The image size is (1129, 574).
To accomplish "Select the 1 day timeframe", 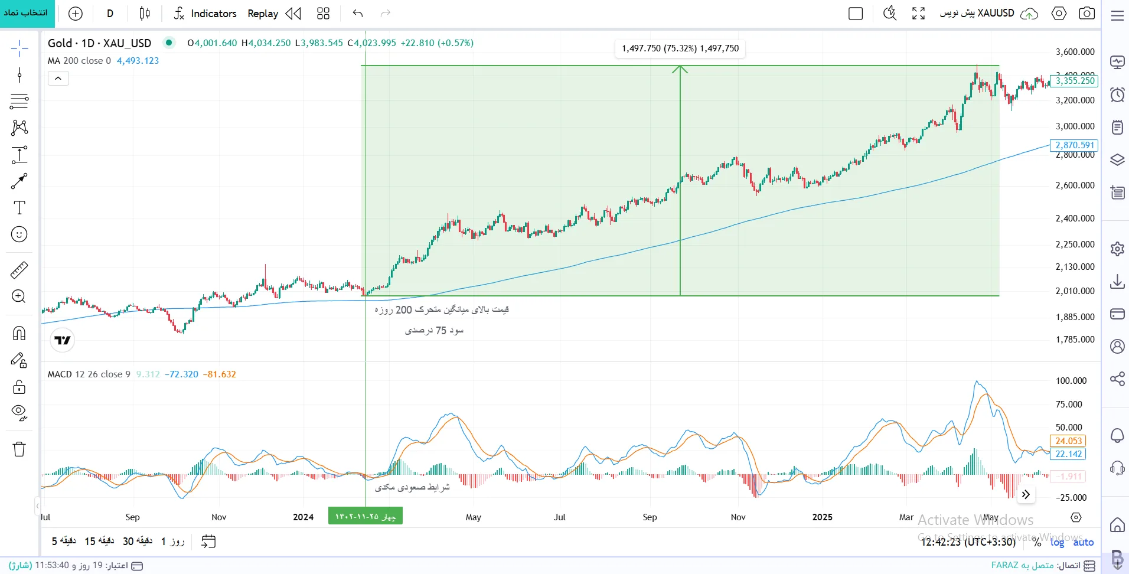I will click(173, 541).
